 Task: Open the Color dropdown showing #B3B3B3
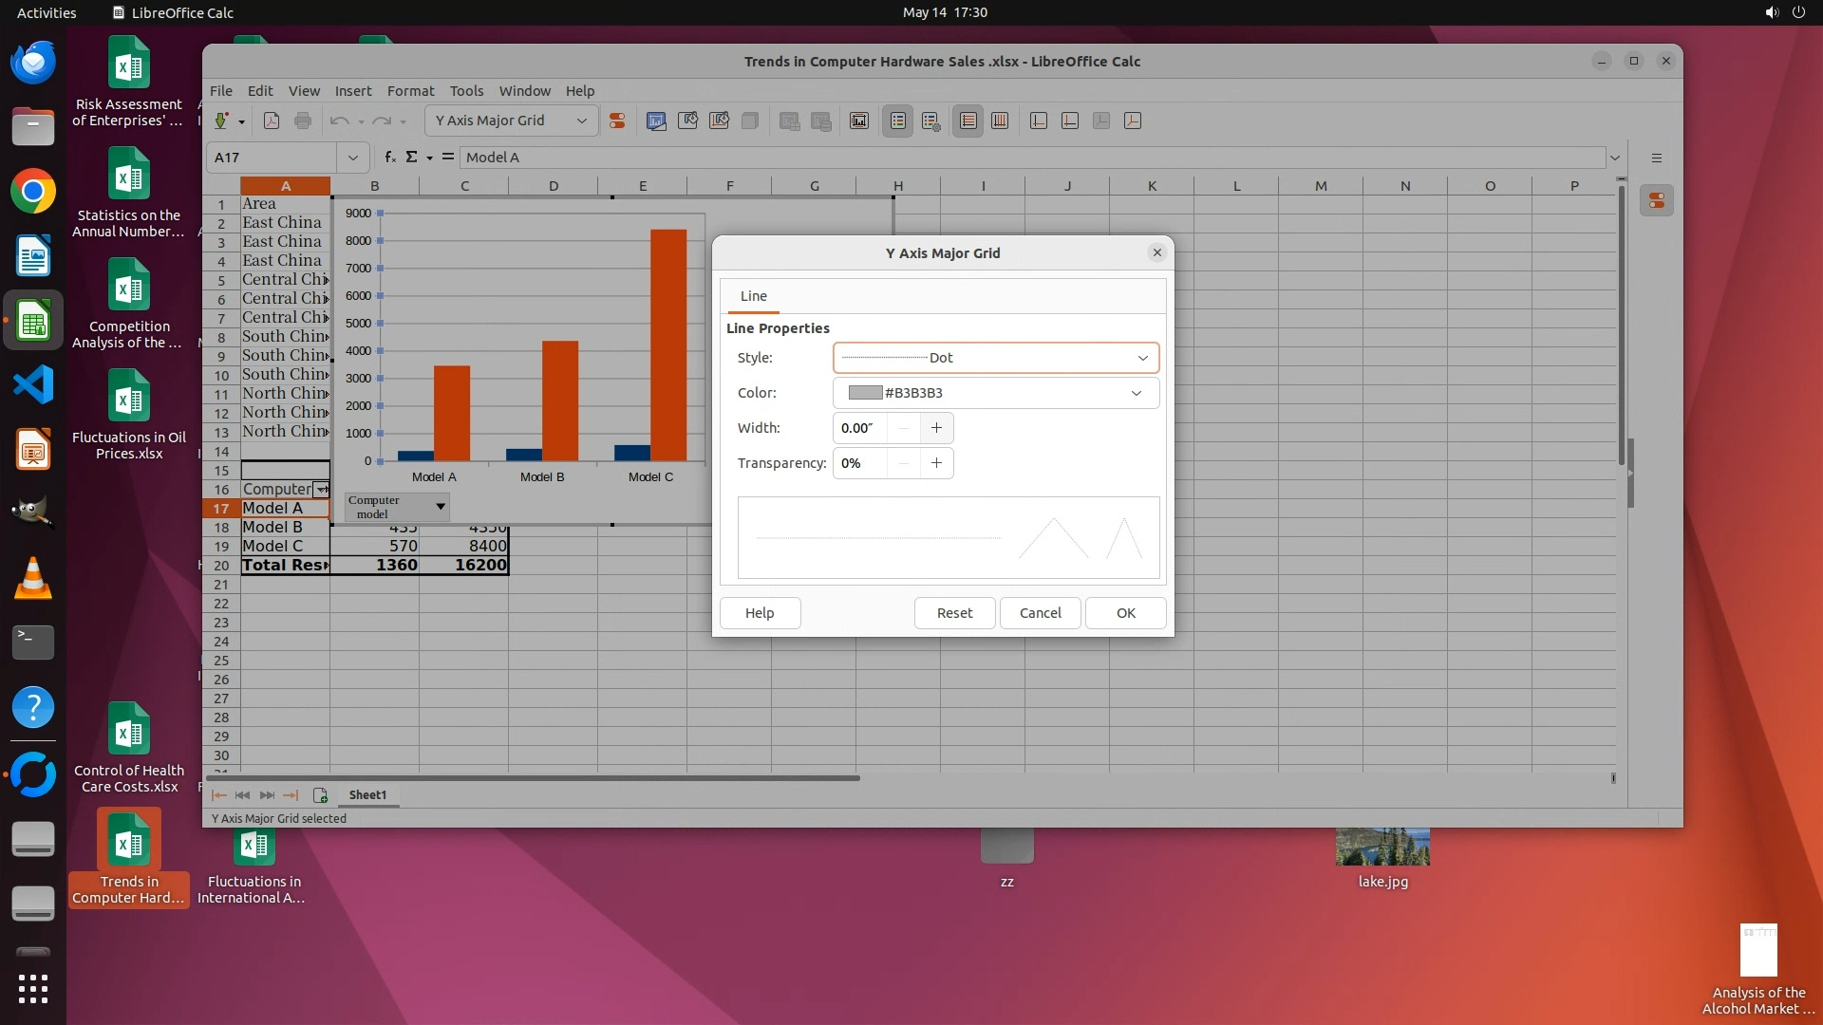(x=1136, y=393)
